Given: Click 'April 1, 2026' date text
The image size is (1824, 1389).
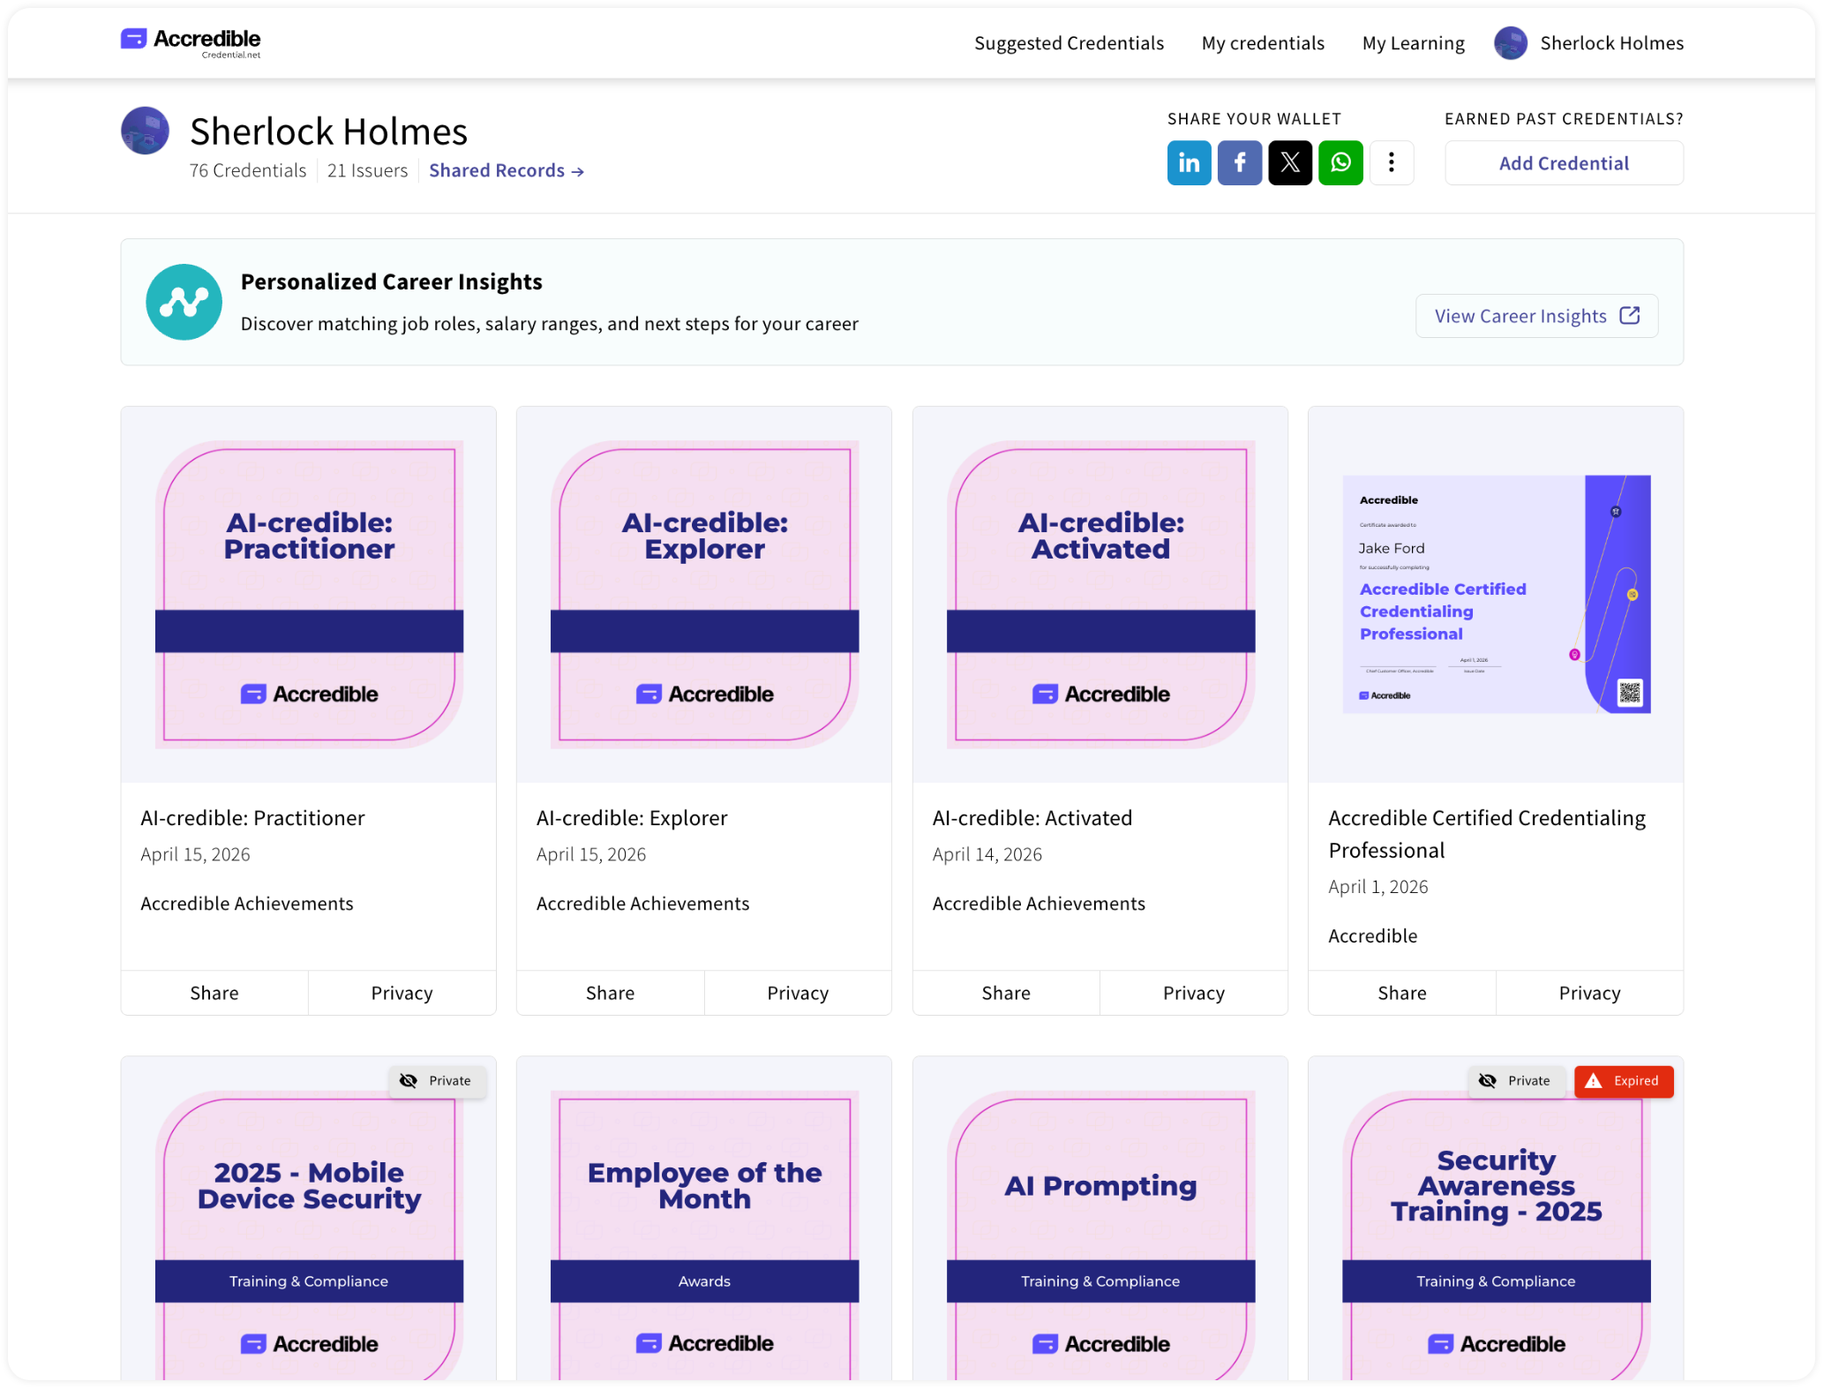Looking at the screenshot, I should 1377,887.
